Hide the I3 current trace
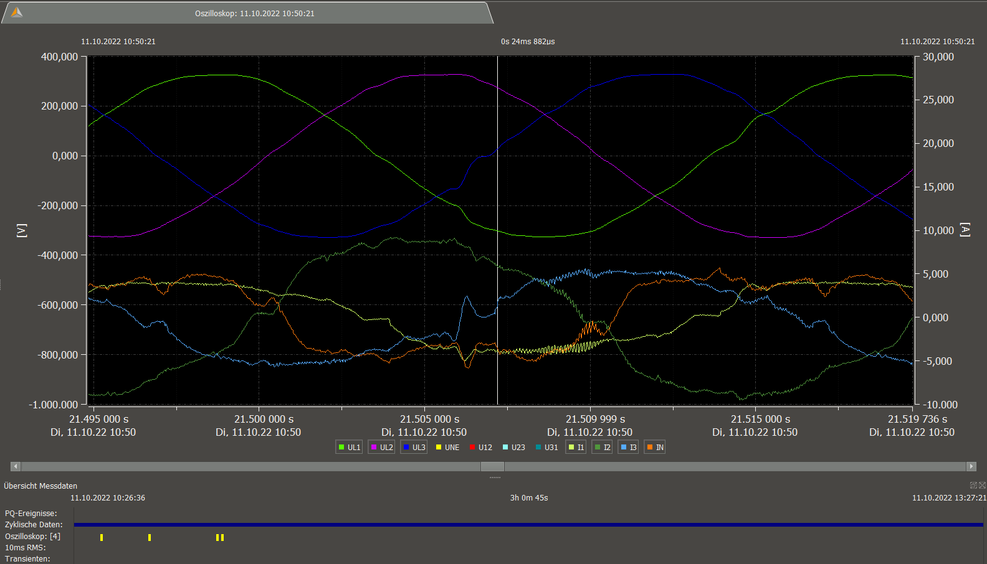This screenshot has height=564, width=987. 628,447
